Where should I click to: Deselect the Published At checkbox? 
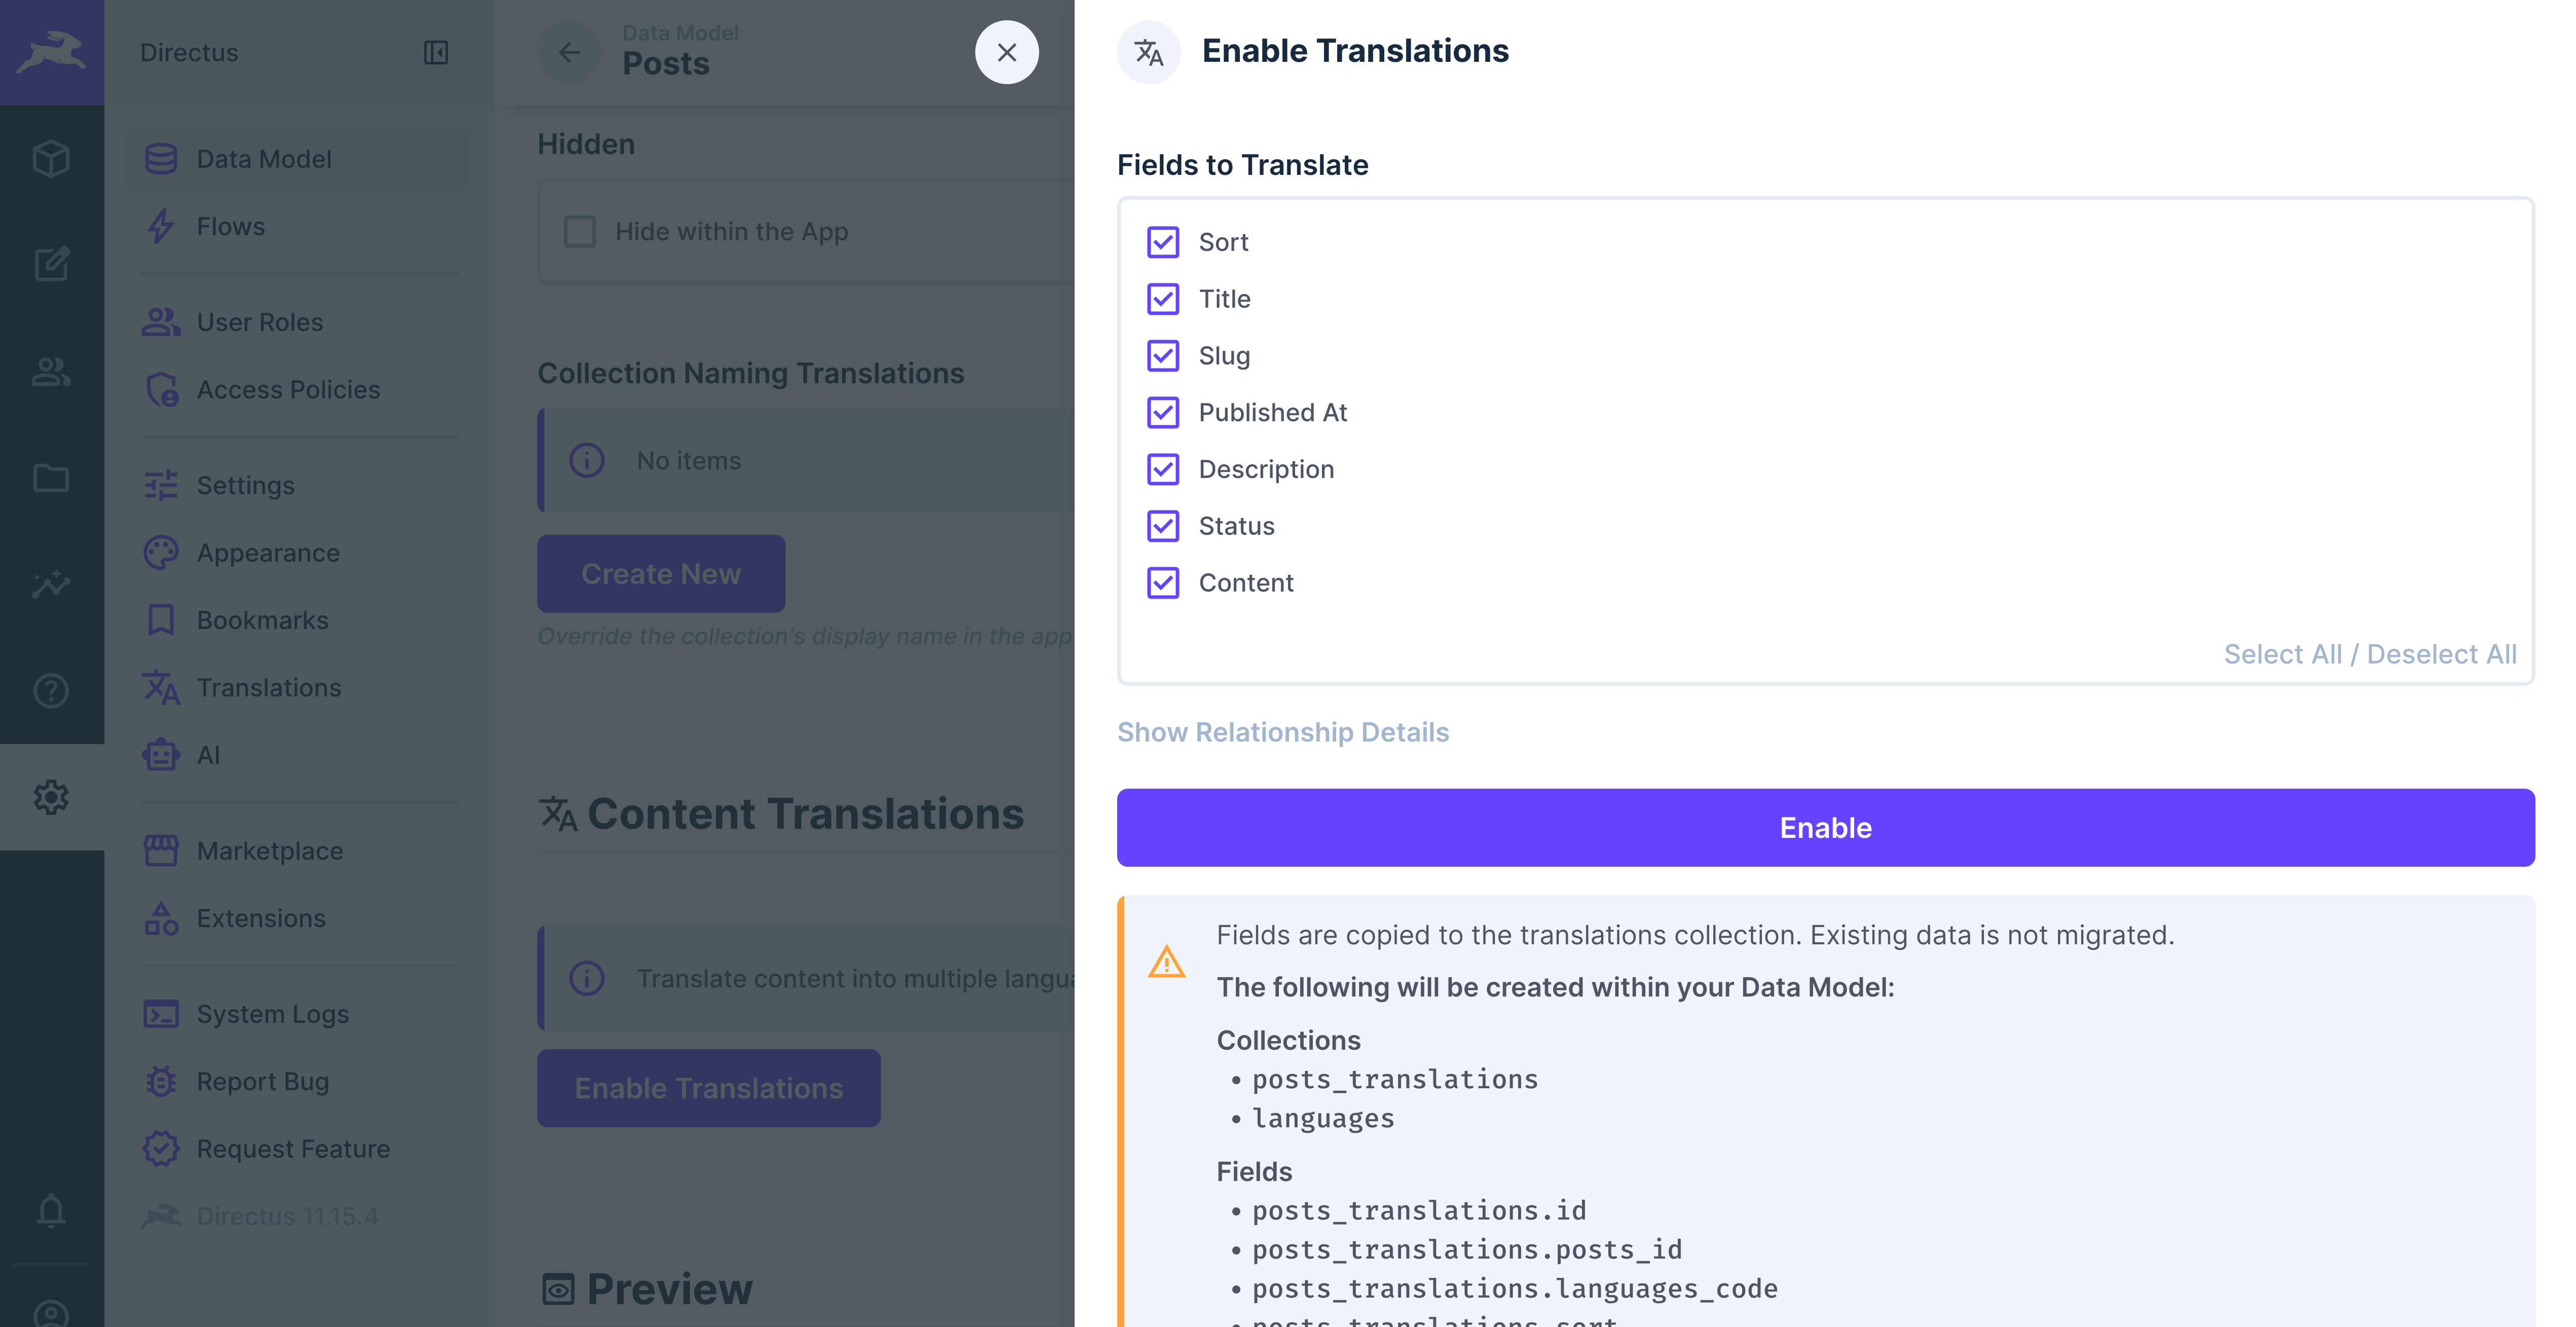point(1163,412)
